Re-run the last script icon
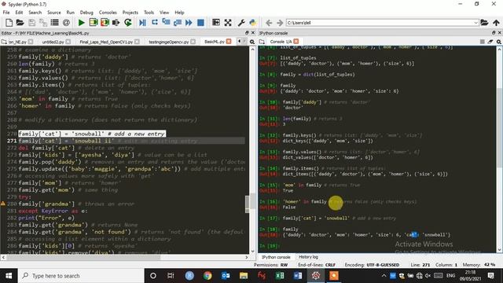This screenshot has width=503, height=283. [128, 23]
